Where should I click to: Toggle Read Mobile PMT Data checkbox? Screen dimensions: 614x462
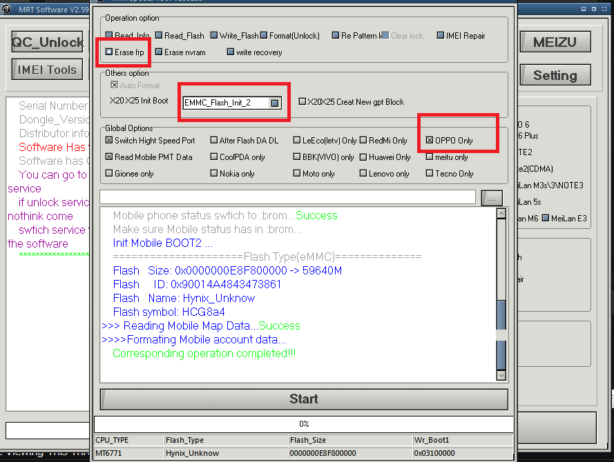pos(109,157)
